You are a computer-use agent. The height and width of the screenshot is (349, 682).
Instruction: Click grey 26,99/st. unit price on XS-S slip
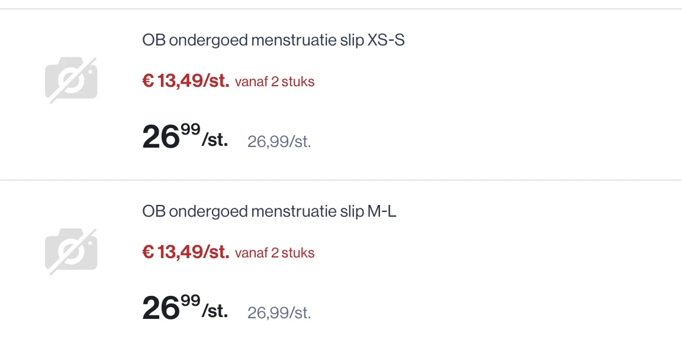pyautogui.click(x=279, y=142)
